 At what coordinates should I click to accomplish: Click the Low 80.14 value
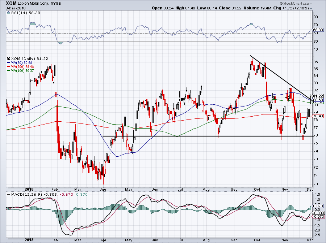206,8
